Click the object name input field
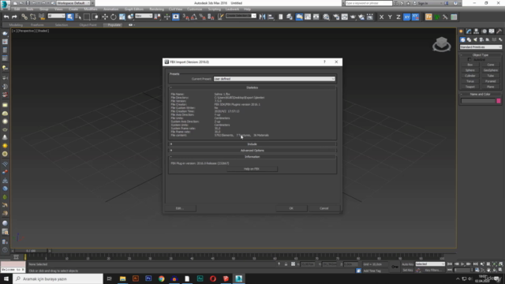Viewport: 505px width, 284px height. 478,101
